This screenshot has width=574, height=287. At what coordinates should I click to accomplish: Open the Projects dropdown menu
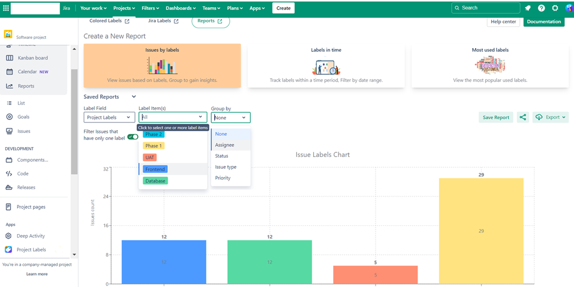(x=124, y=8)
